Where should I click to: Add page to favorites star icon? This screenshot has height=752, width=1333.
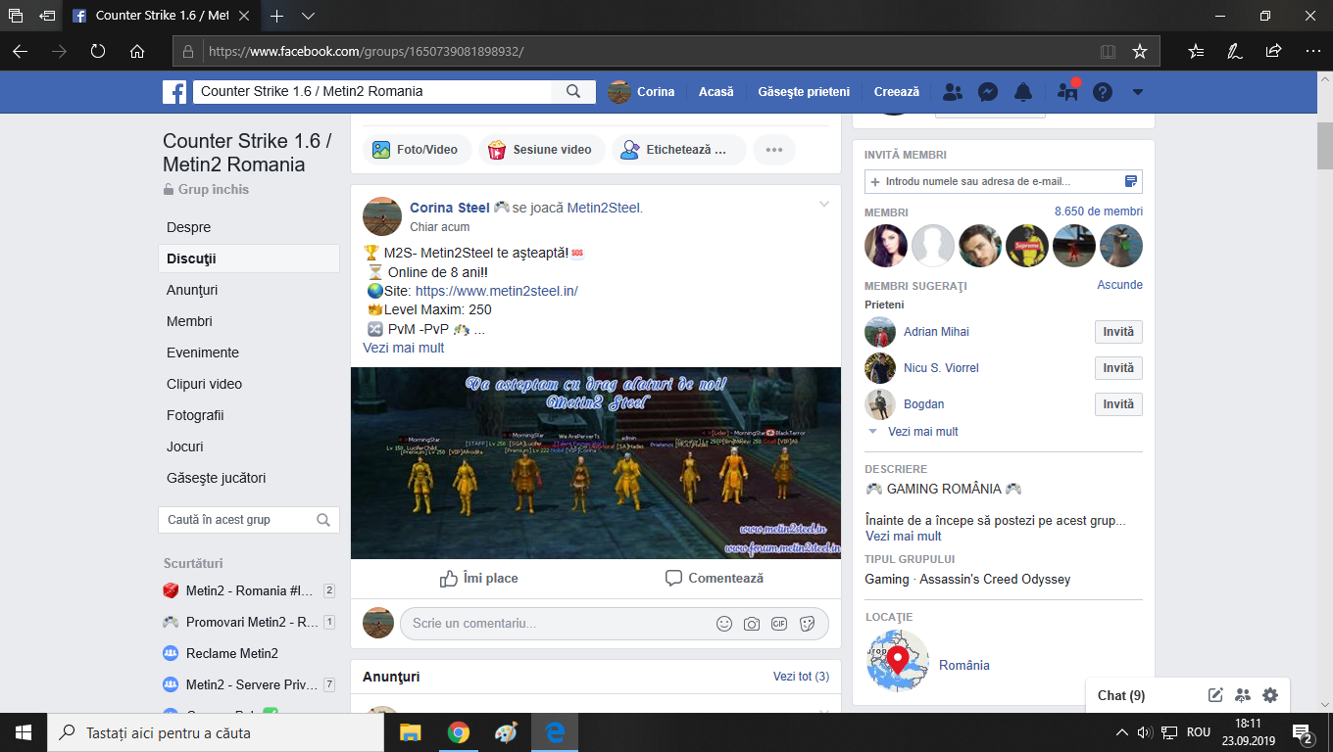pos(1139,51)
